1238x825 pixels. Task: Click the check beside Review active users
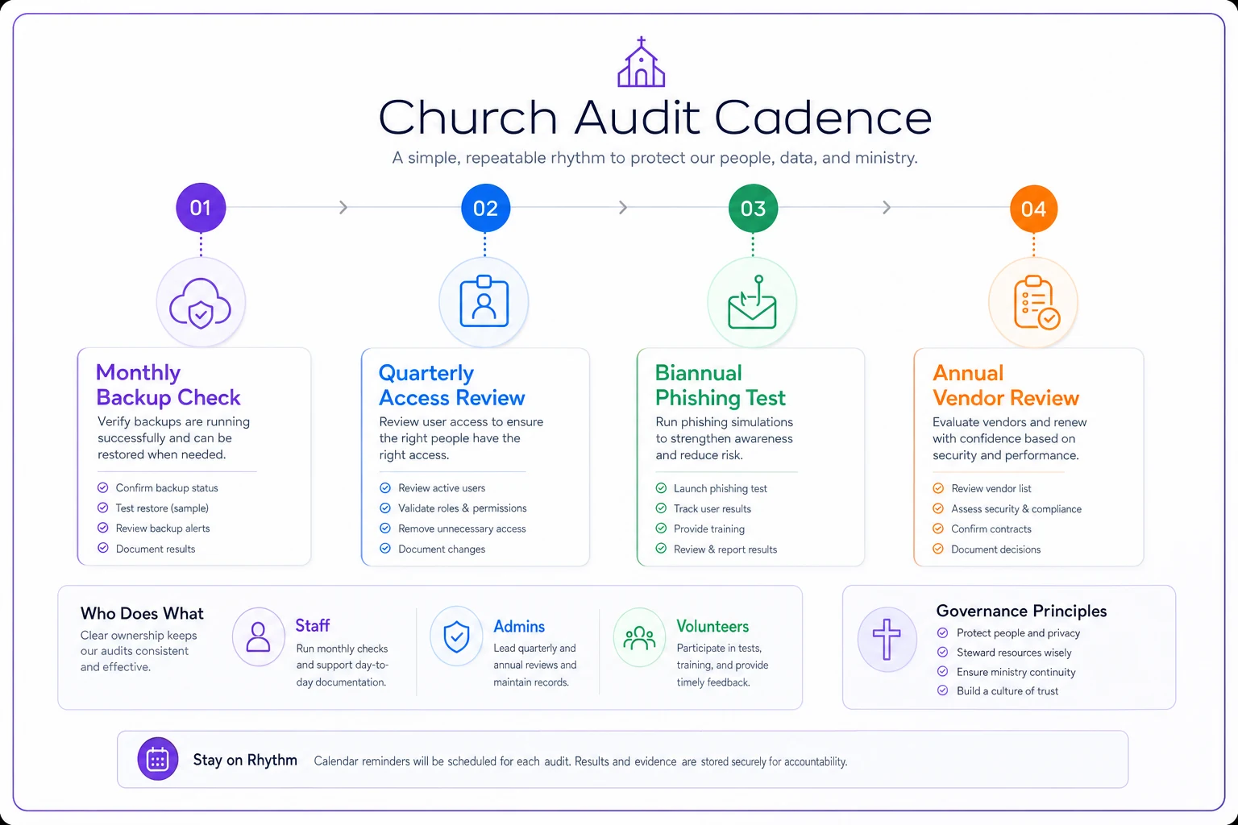click(x=385, y=487)
